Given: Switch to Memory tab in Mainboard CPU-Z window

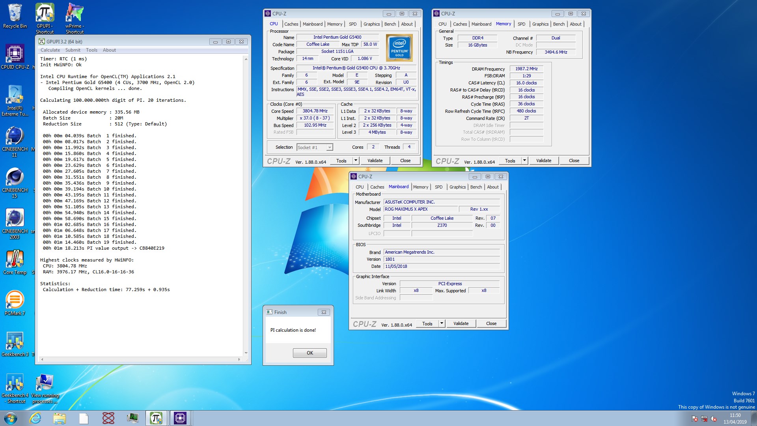Looking at the screenshot, I should [421, 187].
